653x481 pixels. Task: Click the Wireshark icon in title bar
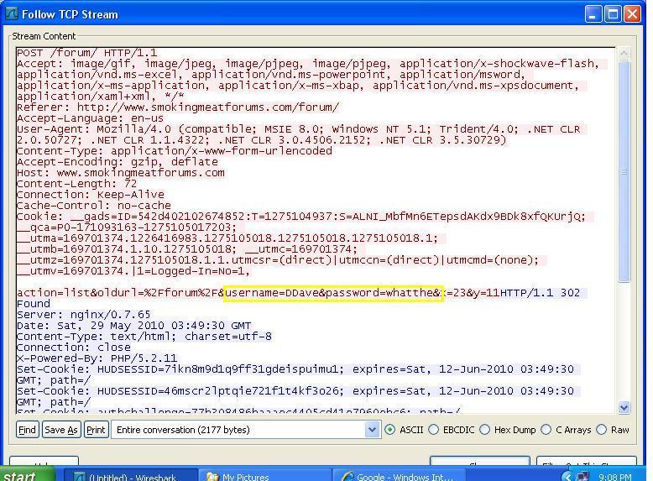[12, 14]
